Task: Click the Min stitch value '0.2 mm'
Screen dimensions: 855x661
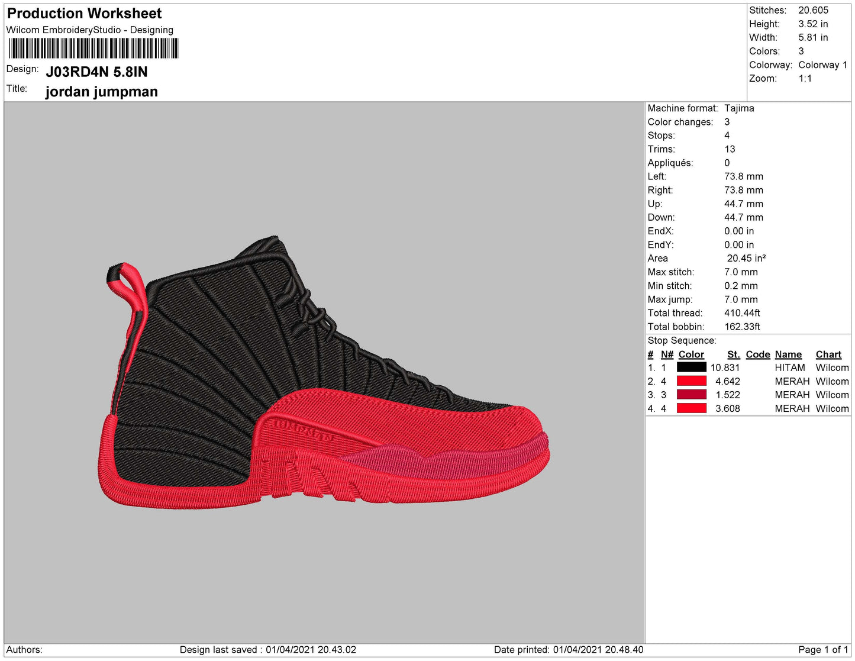Action: click(x=741, y=286)
